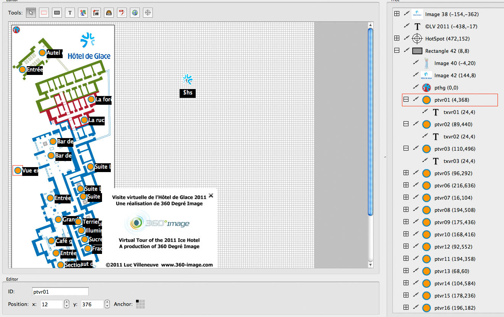
Task: Click the y position stepper arrows
Action: click(x=107, y=304)
